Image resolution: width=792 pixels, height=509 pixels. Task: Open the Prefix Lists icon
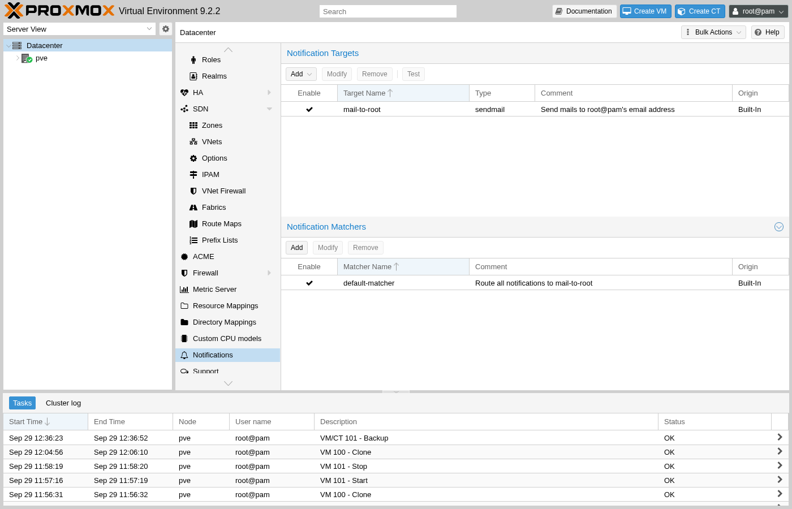(193, 240)
